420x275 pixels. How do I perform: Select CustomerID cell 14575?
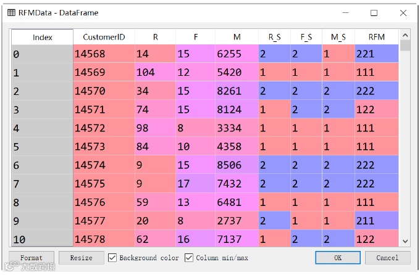(x=104, y=184)
